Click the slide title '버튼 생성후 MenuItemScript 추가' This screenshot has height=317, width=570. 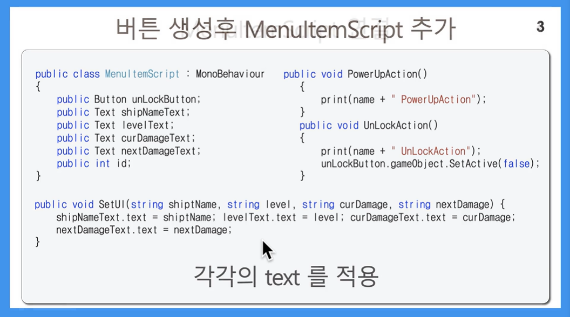coord(286,29)
